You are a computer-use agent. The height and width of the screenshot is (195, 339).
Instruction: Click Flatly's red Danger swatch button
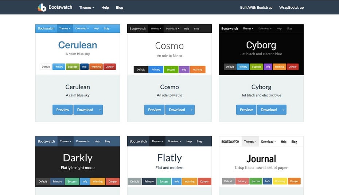[x=204, y=182]
